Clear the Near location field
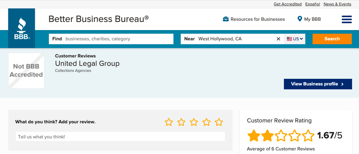The height and width of the screenshot is (154, 359). point(278,39)
